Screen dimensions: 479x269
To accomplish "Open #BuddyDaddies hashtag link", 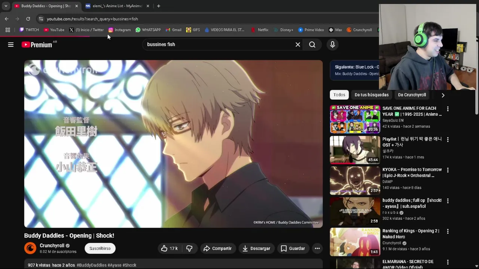I will pos(91,265).
